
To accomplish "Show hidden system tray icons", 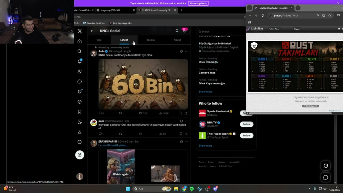I will click(309, 189).
